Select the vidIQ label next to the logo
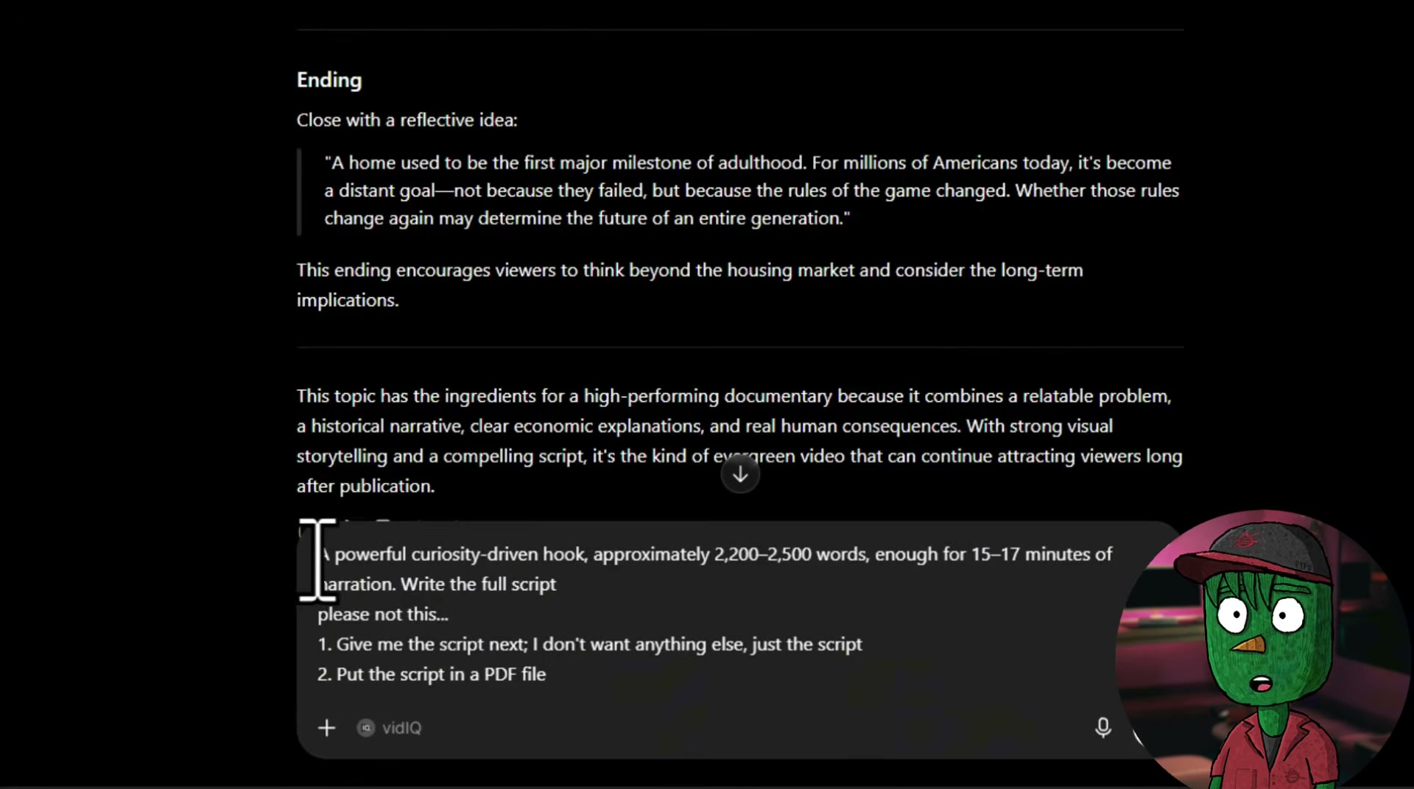This screenshot has width=1414, height=789. (x=401, y=728)
